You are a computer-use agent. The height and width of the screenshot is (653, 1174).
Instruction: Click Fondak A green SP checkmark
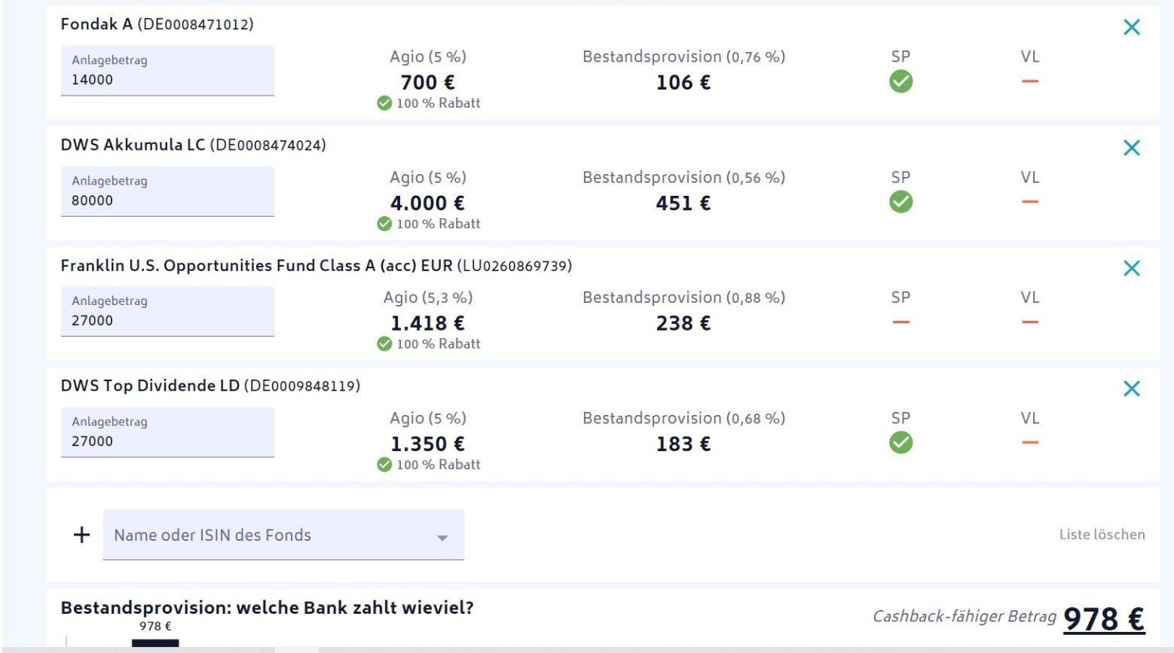(900, 81)
